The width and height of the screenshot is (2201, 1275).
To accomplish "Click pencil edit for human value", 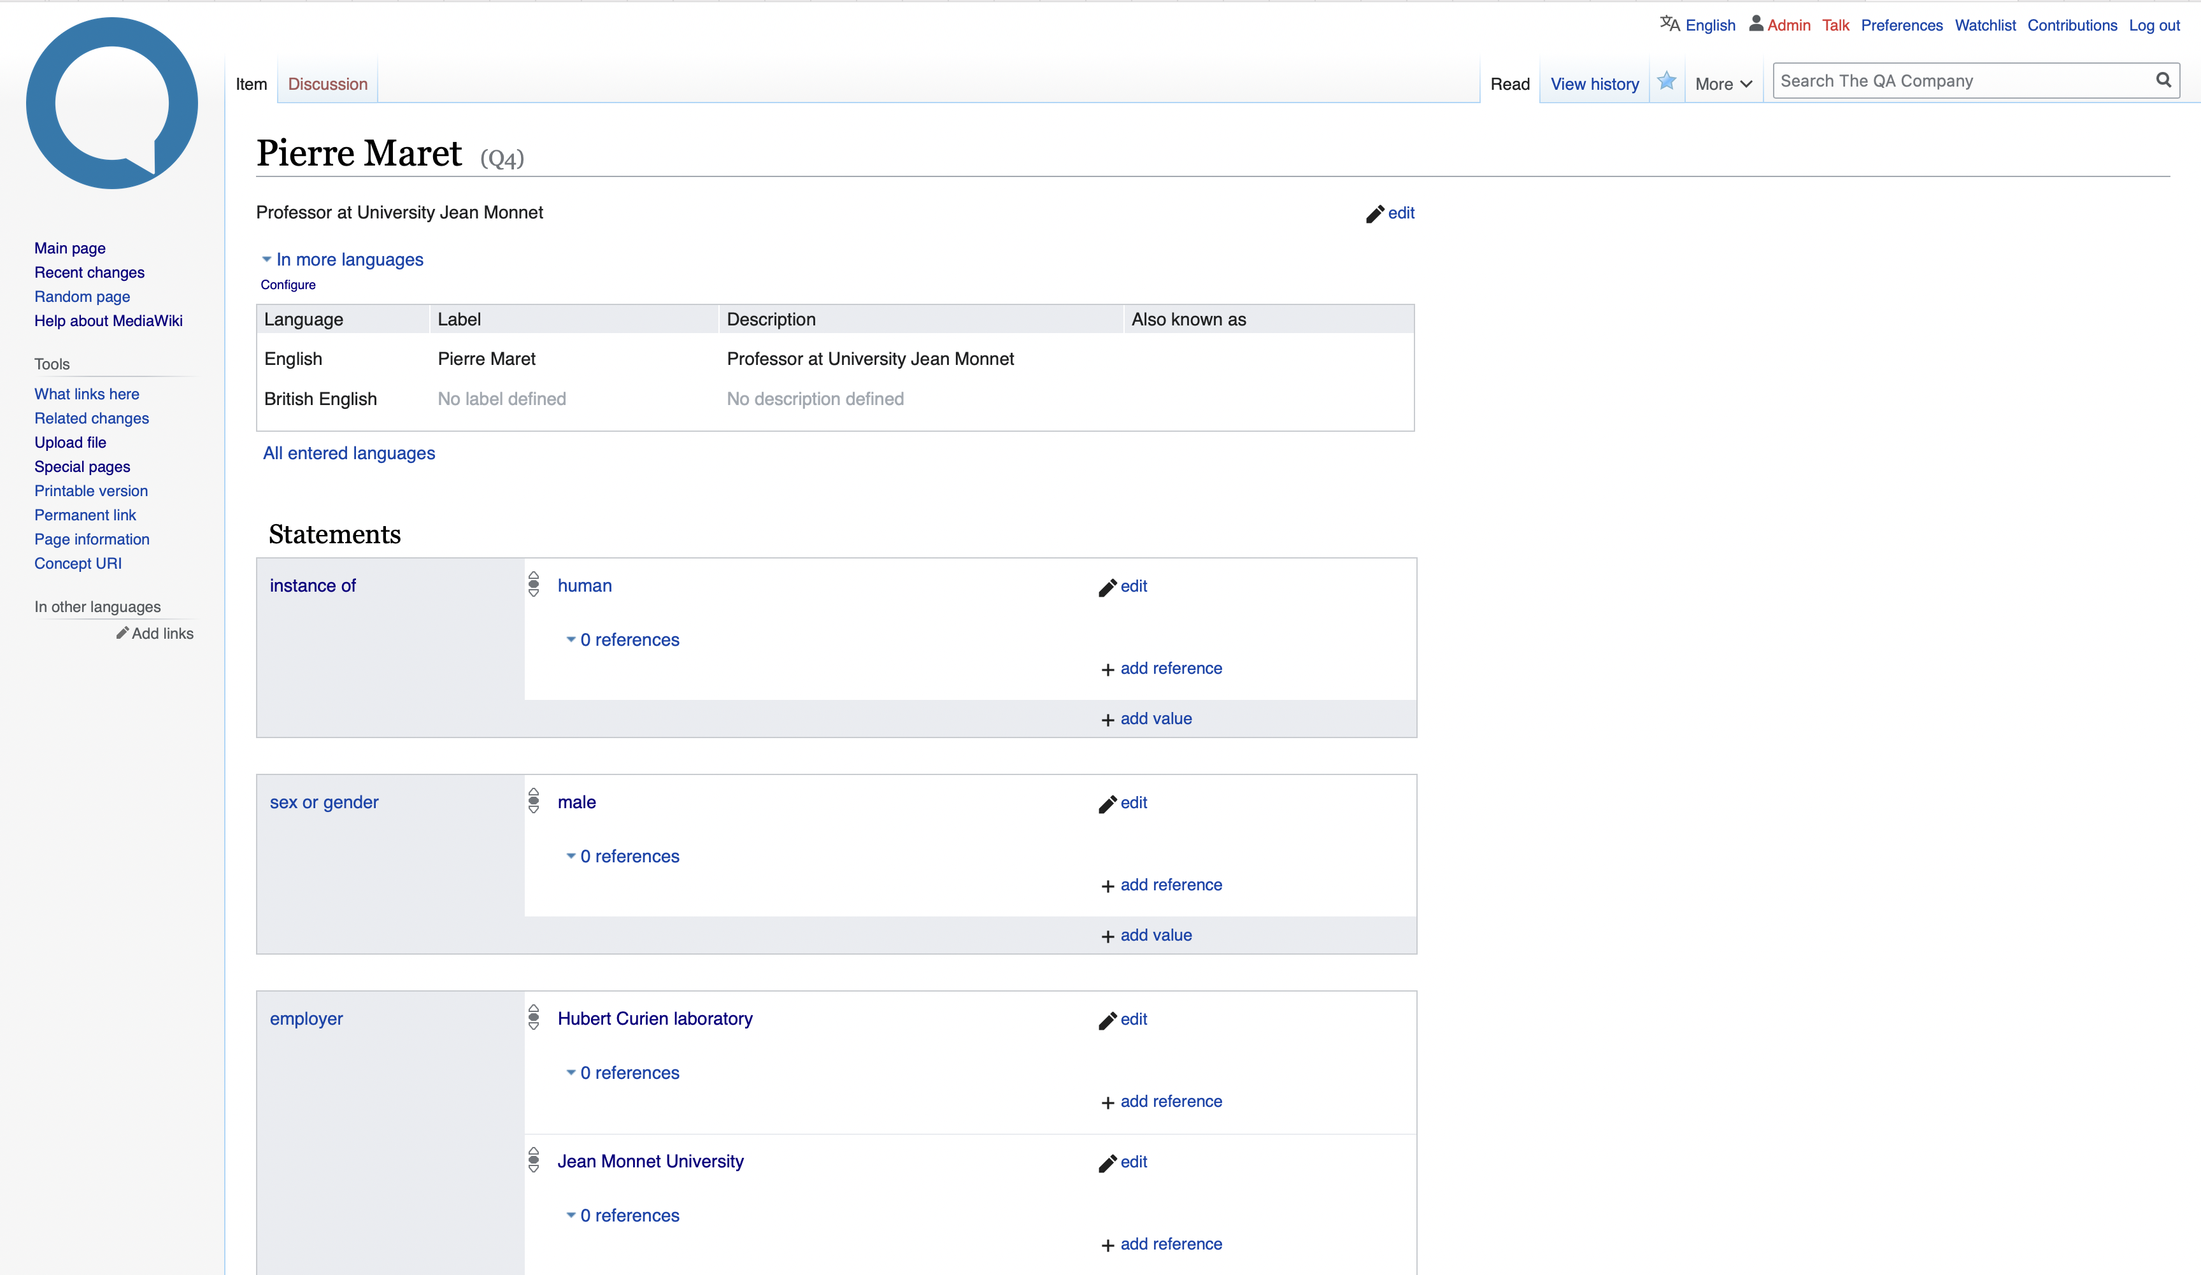I will 1123,587.
